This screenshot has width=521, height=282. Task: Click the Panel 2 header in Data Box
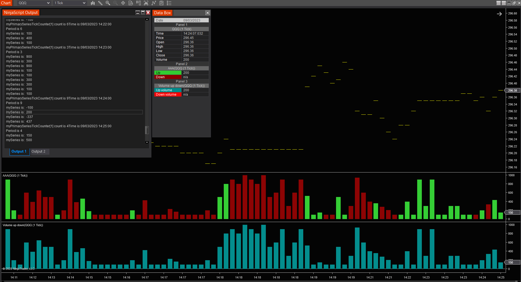pos(181,64)
